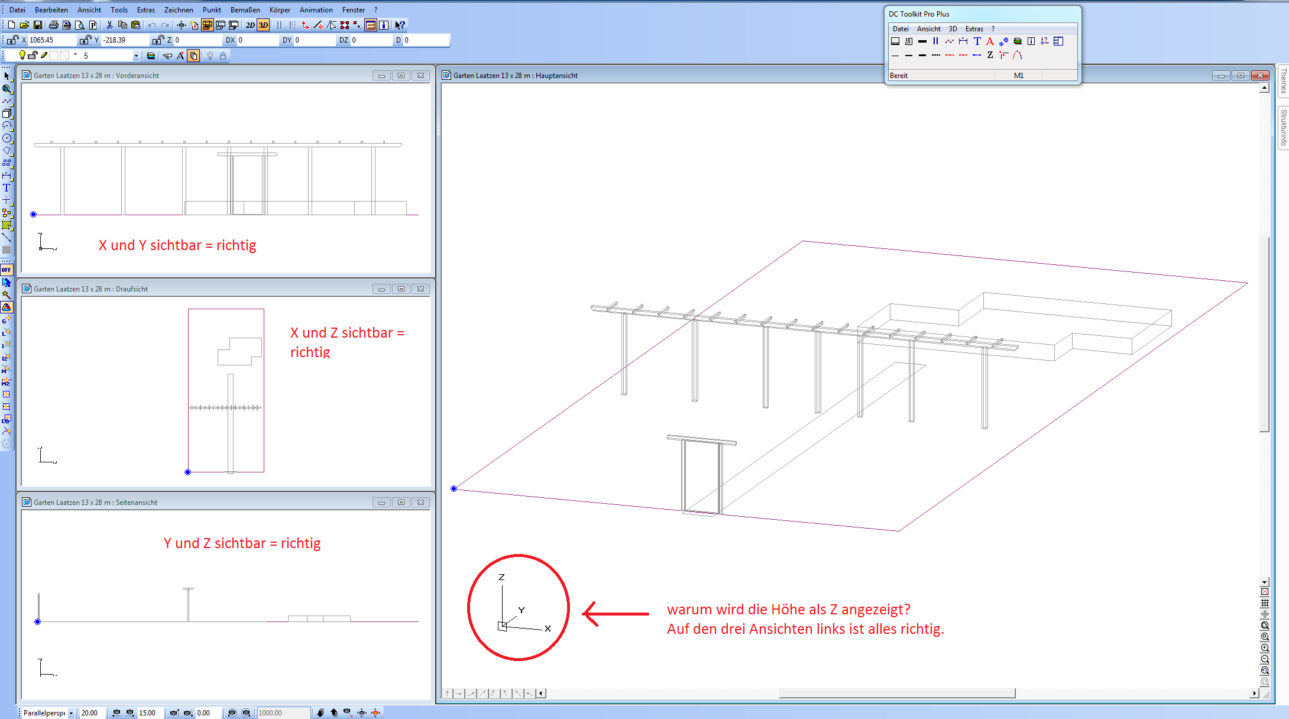Click the Save file icon

tap(38, 25)
